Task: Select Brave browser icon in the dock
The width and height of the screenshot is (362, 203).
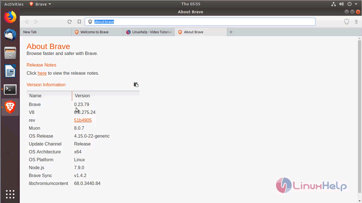Action: [10, 107]
